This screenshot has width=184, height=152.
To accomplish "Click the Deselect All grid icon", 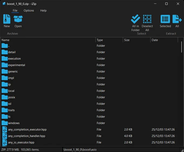I will (147, 19).
